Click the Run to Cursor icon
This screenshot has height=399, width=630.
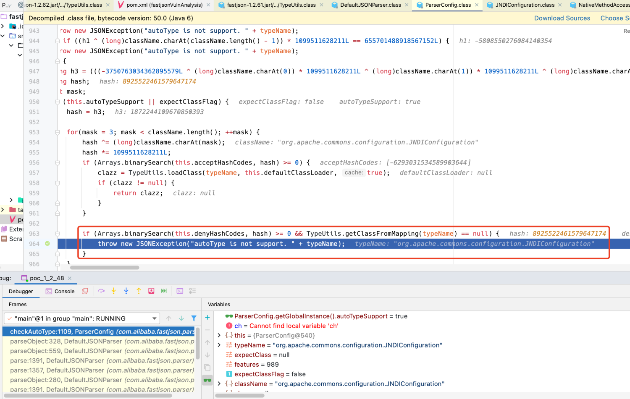pos(164,291)
